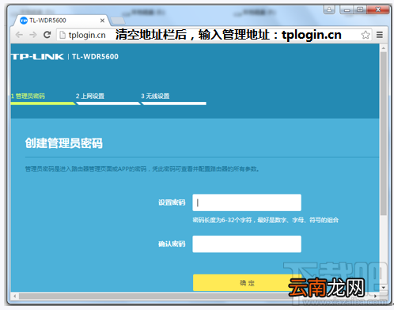
Task: Click the yellow 确定 button
Action: click(x=247, y=282)
